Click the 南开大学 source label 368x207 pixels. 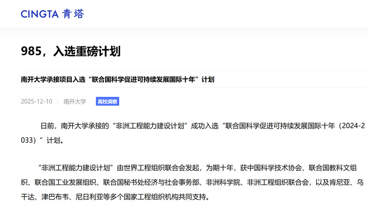[75, 101]
